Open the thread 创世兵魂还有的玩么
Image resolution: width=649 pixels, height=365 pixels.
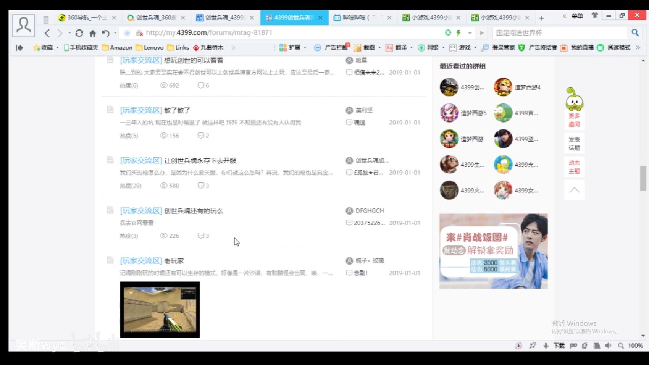[193, 210]
